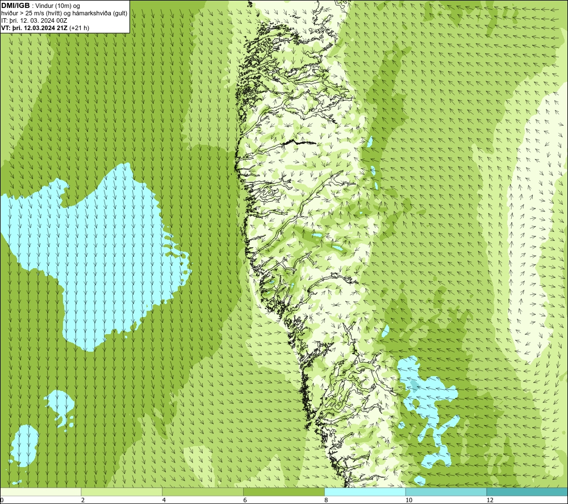Click the scale label '12'
568x504 pixels.
coord(490,500)
